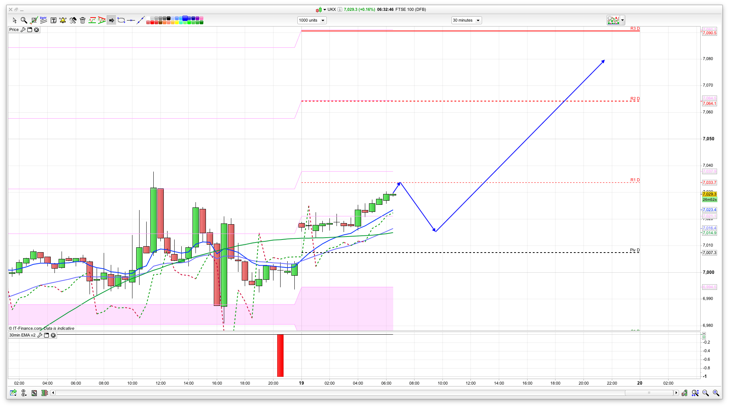
Task: Click the chart scrollbar left arrow
Action: (53, 393)
